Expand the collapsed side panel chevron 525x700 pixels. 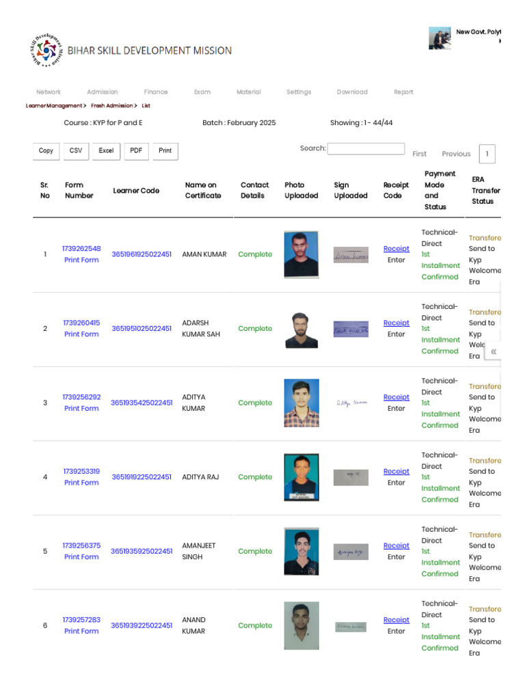click(x=494, y=351)
